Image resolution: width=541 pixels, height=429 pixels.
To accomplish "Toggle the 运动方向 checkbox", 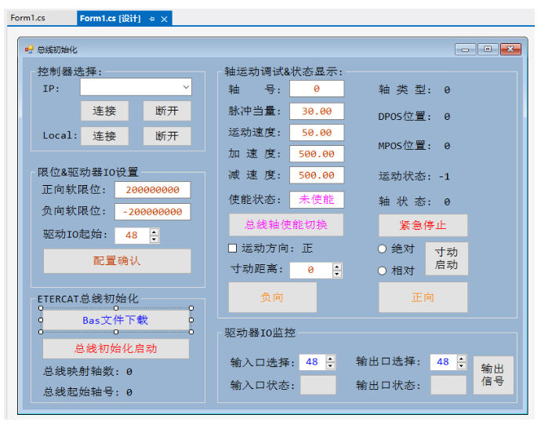I will tap(233, 248).
